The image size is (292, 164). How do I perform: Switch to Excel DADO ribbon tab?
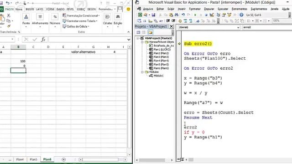pos(60,9)
